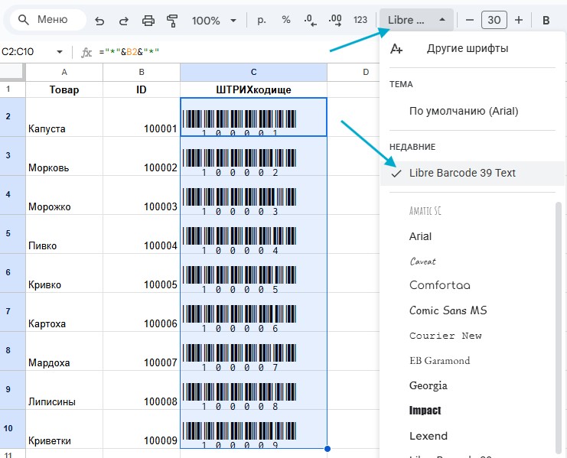
Task: Decrease decimal places icon
Action: coord(310,20)
